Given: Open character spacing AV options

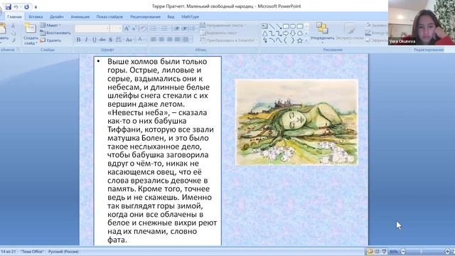Looking at the screenshot, I should [x=119, y=40].
